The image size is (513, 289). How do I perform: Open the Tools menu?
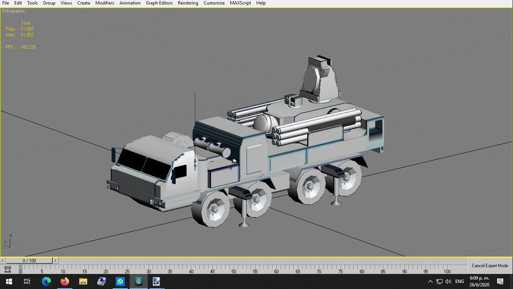(x=32, y=3)
